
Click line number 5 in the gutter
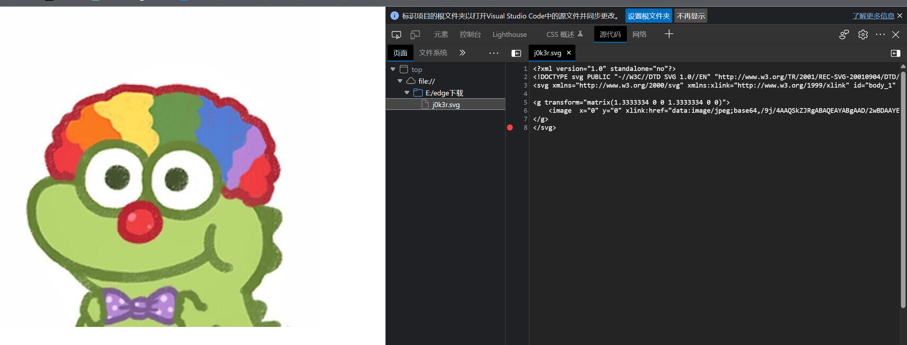pos(525,102)
